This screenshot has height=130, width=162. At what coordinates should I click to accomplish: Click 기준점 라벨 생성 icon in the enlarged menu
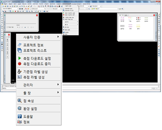tap(20, 71)
